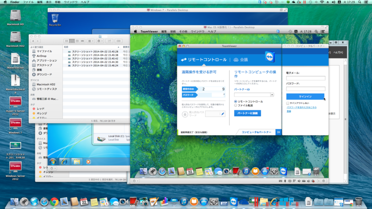Open App Store in the virtual Mac Dock
This screenshot has height=209, width=372.
[x=265, y=171]
